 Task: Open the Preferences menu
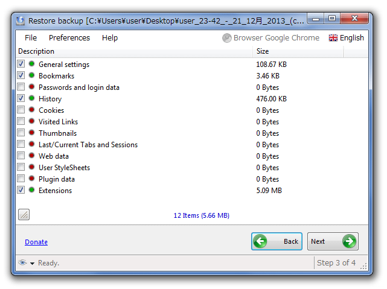(x=69, y=38)
